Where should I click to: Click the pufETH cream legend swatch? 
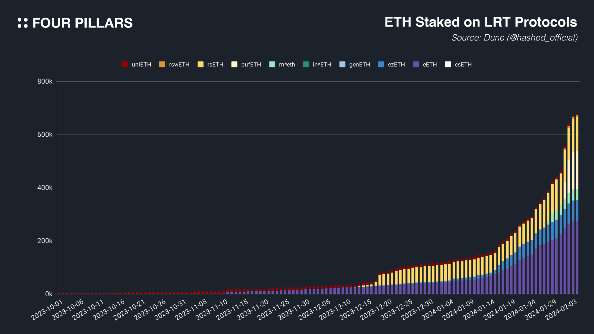235,64
